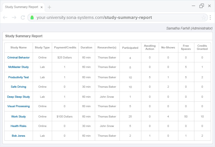This screenshot has width=215, height=147.
Task: Click the green padlock security icon
Action: [x=32, y=17]
